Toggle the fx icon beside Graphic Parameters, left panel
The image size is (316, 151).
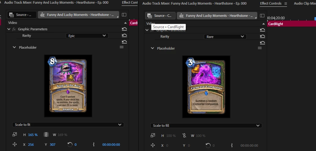(14, 29)
